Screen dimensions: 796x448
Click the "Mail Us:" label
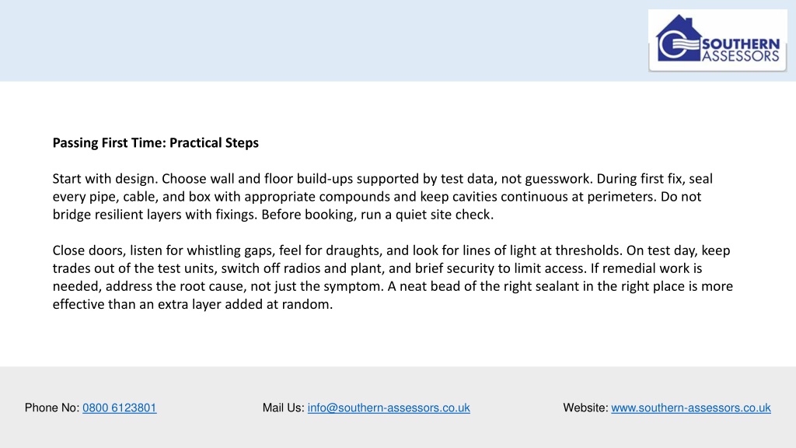pos(284,408)
